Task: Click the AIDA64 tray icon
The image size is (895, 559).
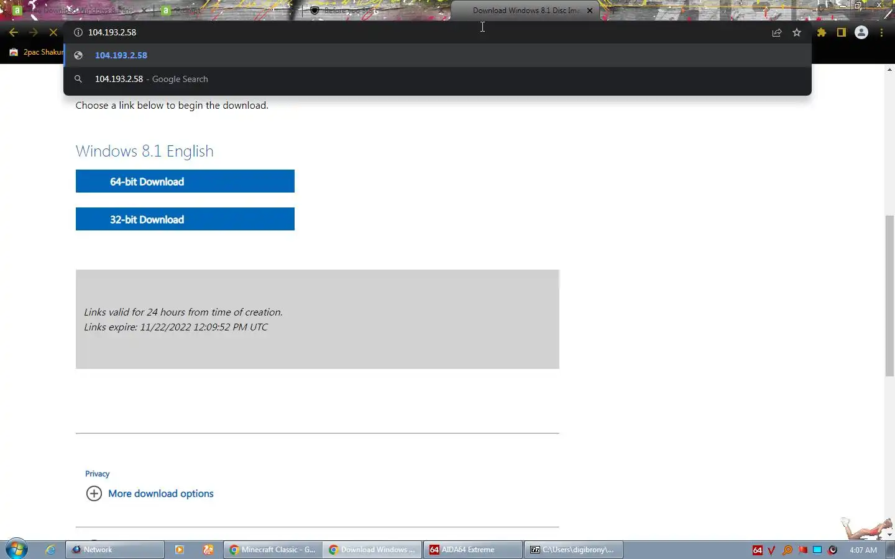Action: click(758, 550)
